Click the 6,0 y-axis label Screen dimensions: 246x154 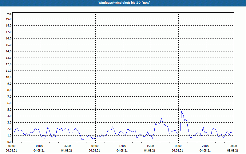[x=9, y=103]
